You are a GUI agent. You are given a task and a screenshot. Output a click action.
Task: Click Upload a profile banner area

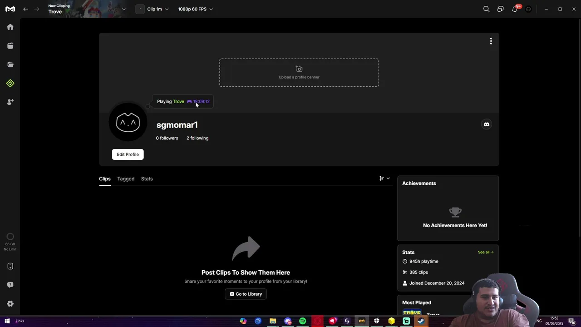coord(299,73)
